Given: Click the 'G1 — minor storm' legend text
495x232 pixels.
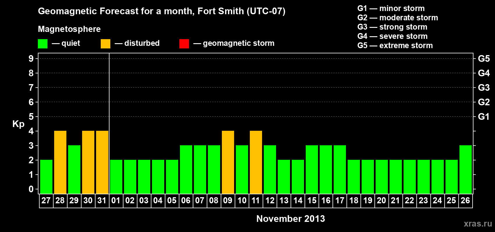Looking at the screenshot, I should click(x=391, y=8).
